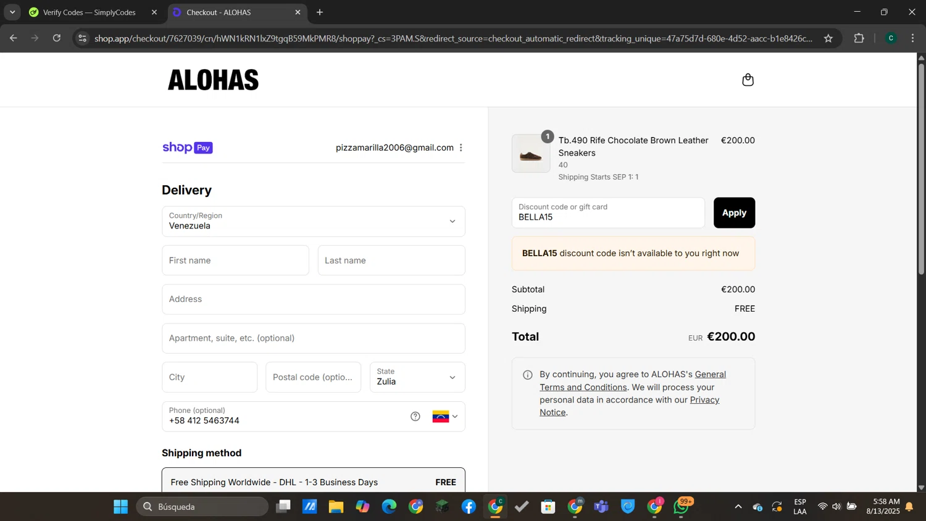The height and width of the screenshot is (521, 926).
Task: Click the address bar URL
Action: [453, 38]
